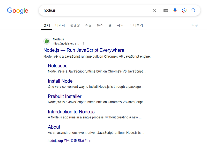The height and width of the screenshot is (150, 207).
Task: Expand the 더보기 category menu
Action: (136, 25)
